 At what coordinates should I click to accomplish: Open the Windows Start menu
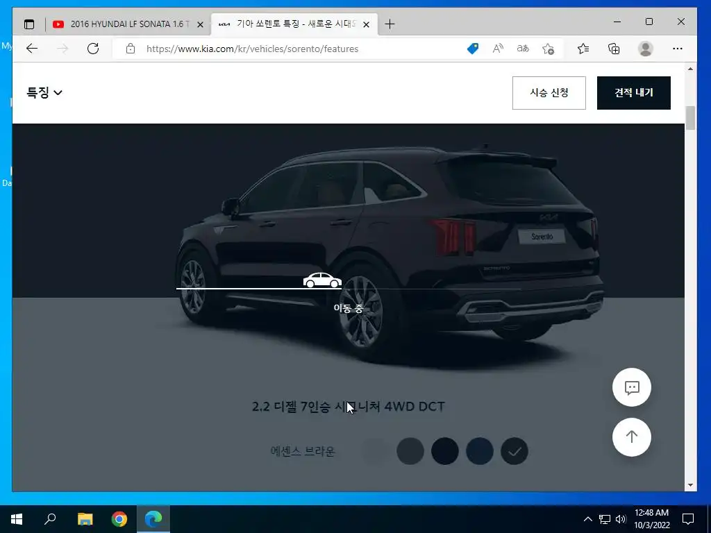(x=17, y=519)
